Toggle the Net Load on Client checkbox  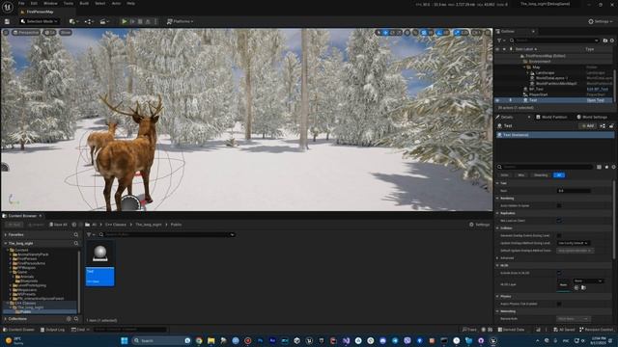coord(559,221)
